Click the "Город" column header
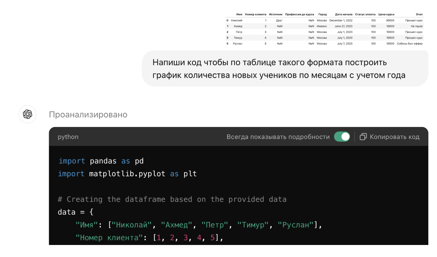This screenshot has height=257, width=437. [x=322, y=14]
